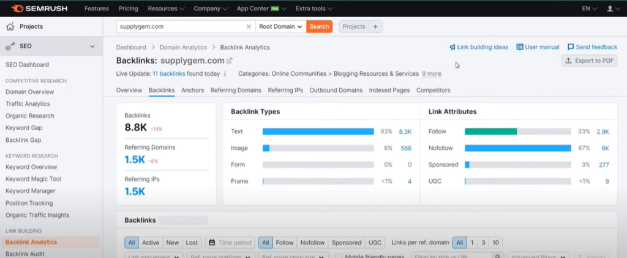Click Export to PDF button
627x258 pixels.
pyautogui.click(x=590, y=61)
